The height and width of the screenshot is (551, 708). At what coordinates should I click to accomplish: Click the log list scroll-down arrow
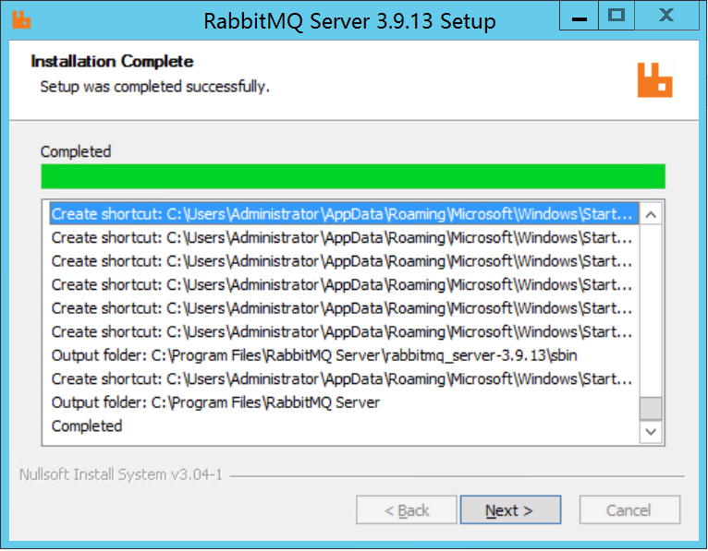(x=651, y=432)
